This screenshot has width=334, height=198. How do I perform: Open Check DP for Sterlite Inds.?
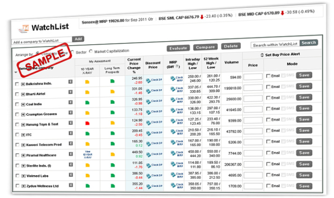click(154, 165)
